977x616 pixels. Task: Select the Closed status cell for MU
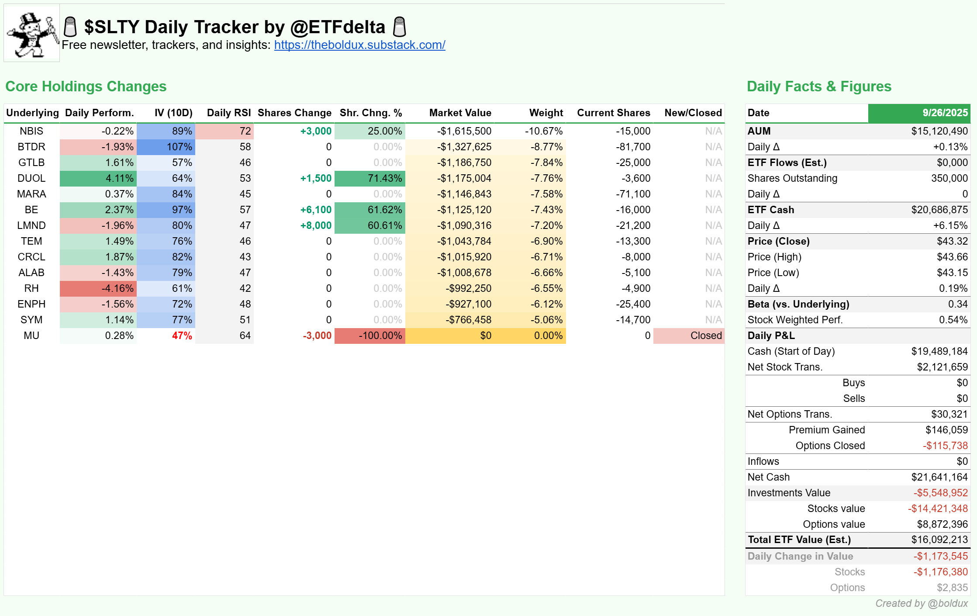(689, 336)
